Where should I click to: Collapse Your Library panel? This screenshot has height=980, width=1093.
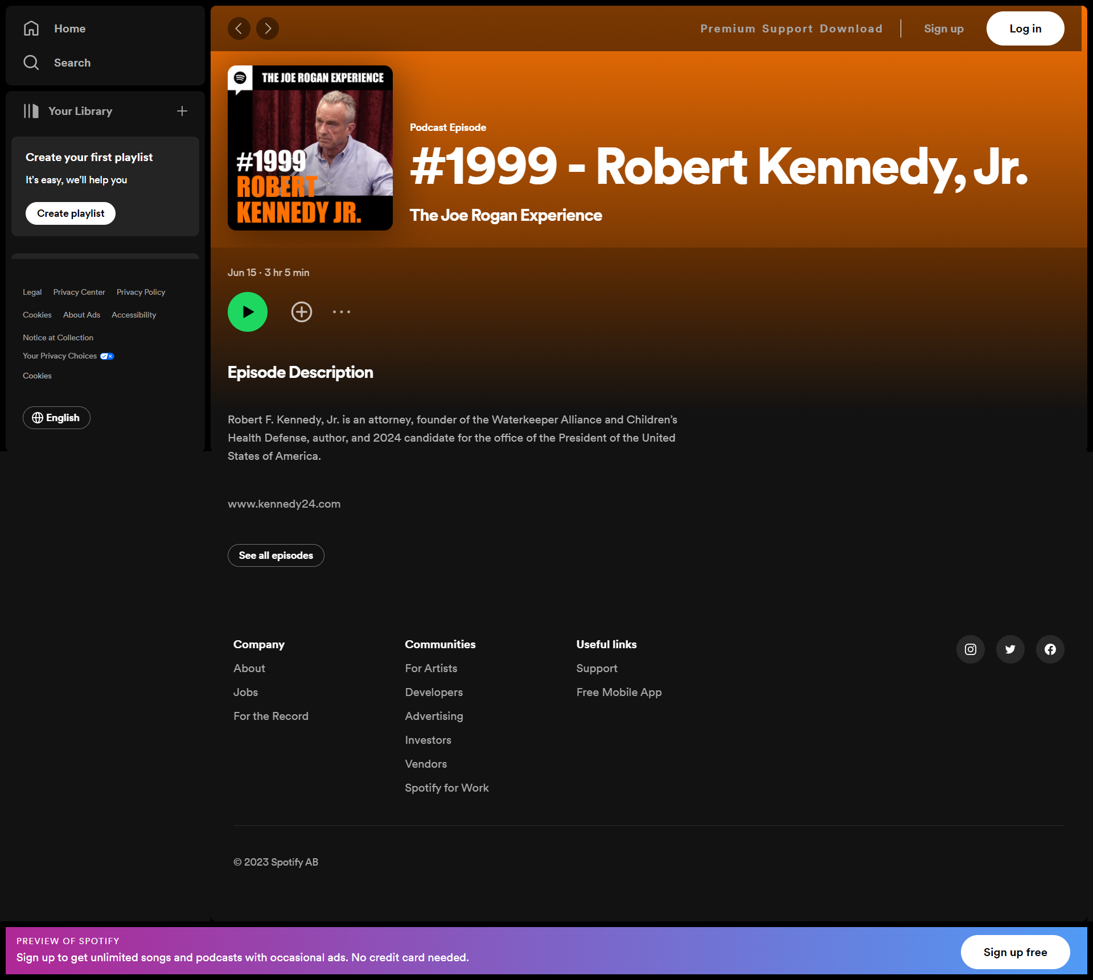tap(68, 111)
